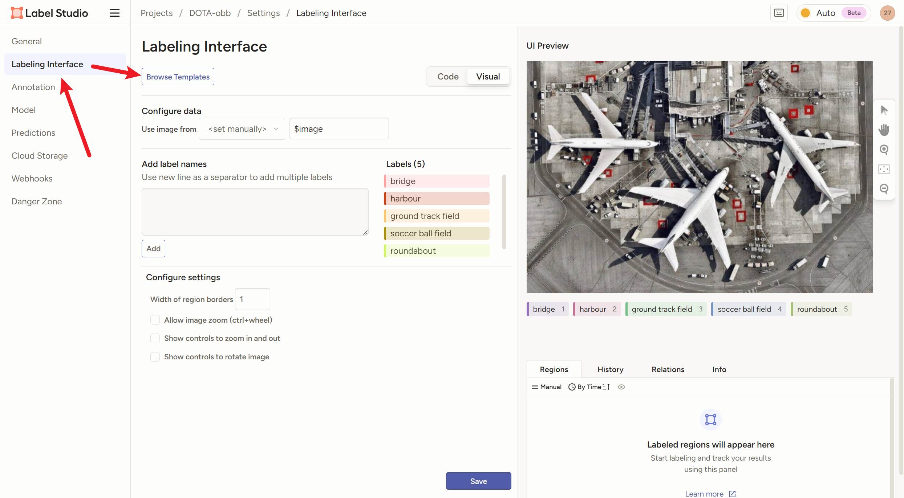Open the Manual grouping dropdown
The width and height of the screenshot is (904, 498).
547,387
